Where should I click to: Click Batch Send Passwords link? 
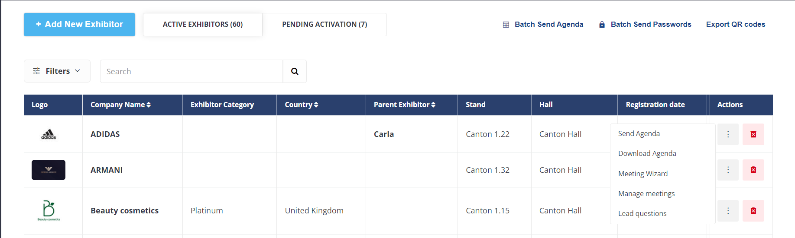(x=645, y=24)
